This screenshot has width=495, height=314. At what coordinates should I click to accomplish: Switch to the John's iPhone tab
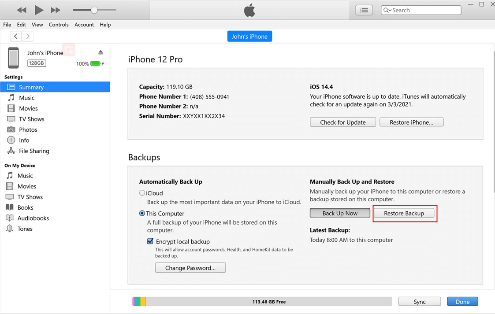pos(249,36)
